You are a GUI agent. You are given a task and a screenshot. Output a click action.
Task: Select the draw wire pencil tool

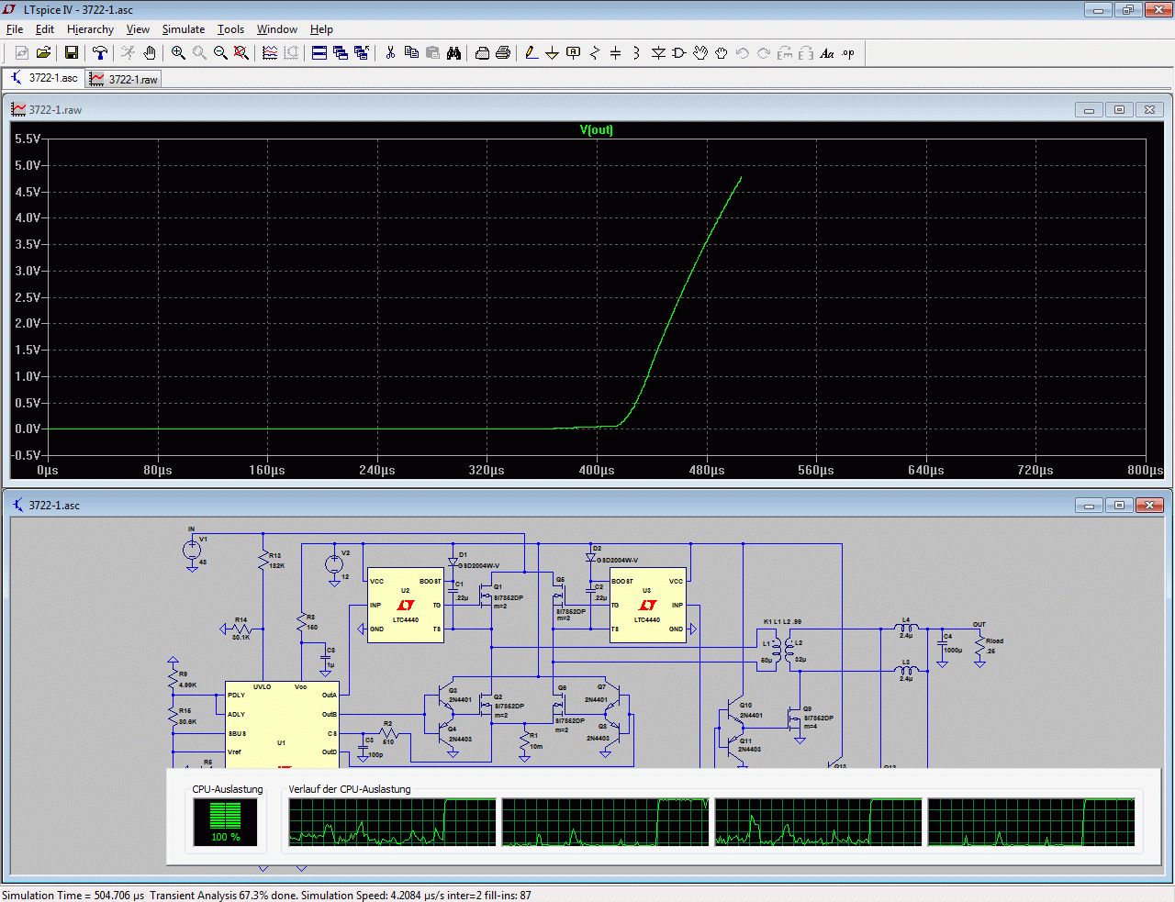pos(531,53)
